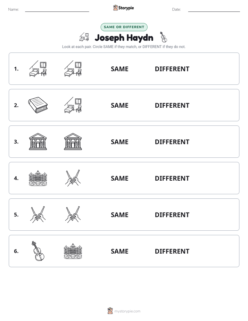
Task: Select SAME for pair 5
Action: pos(119,215)
